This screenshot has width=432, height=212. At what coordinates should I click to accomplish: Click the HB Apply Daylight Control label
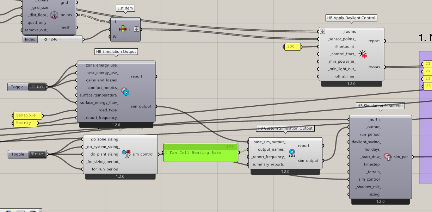[351, 18]
